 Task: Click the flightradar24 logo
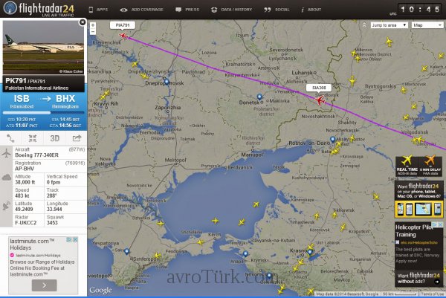click(x=39, y=8)
